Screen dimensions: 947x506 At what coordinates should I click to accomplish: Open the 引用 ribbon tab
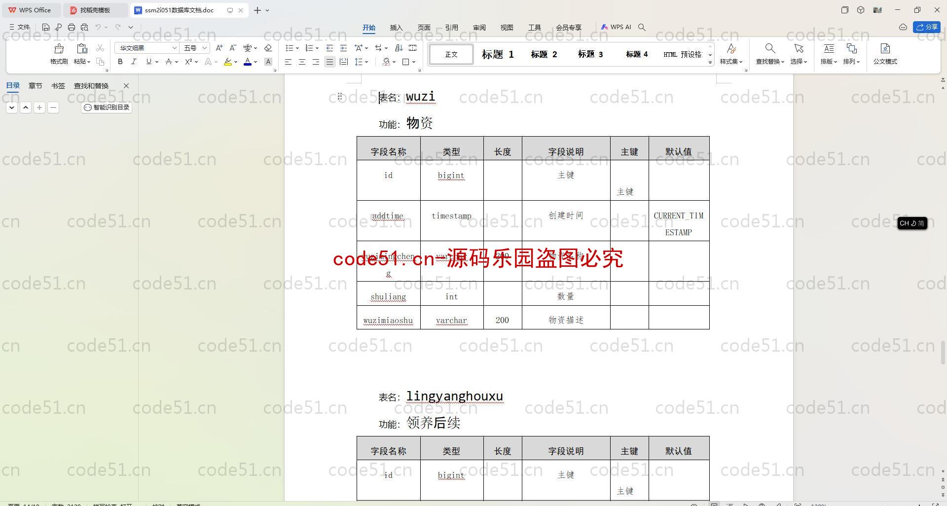coord(451,28)
